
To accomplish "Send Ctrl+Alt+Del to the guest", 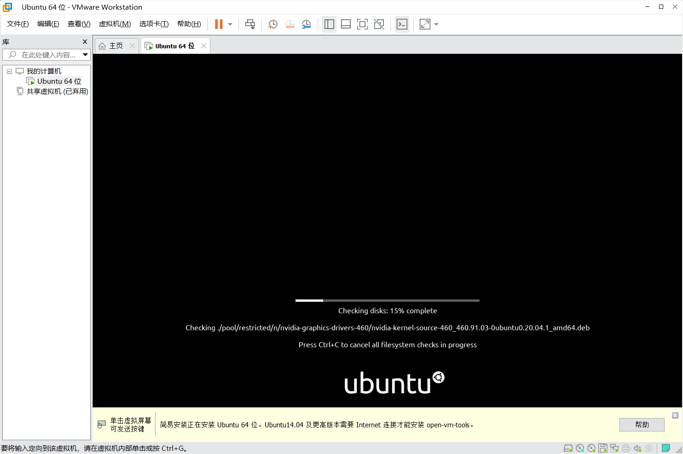I will [250, 24].
